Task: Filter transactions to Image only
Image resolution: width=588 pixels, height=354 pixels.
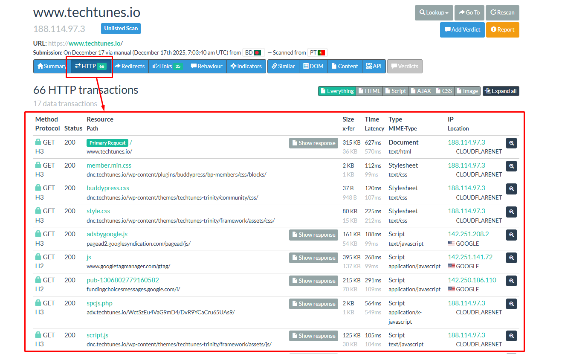Action: click(x=467, y=91)
